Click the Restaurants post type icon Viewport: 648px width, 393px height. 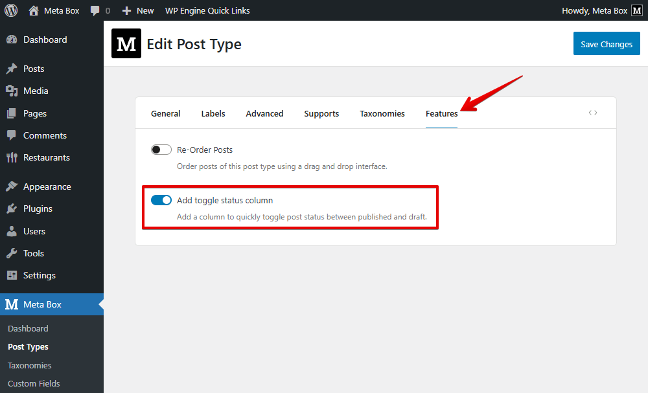tap(13, 157)
